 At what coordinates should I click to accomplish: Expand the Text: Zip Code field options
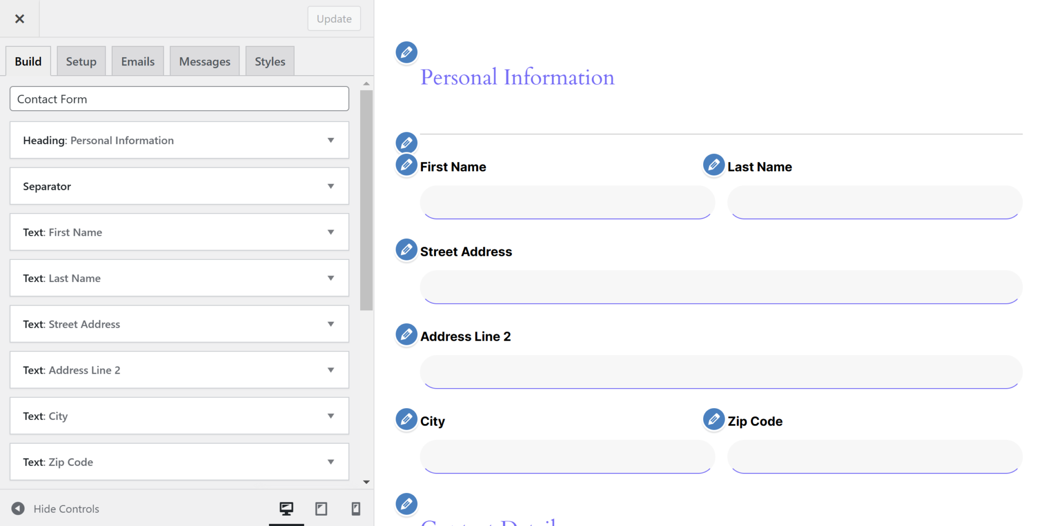331,462
